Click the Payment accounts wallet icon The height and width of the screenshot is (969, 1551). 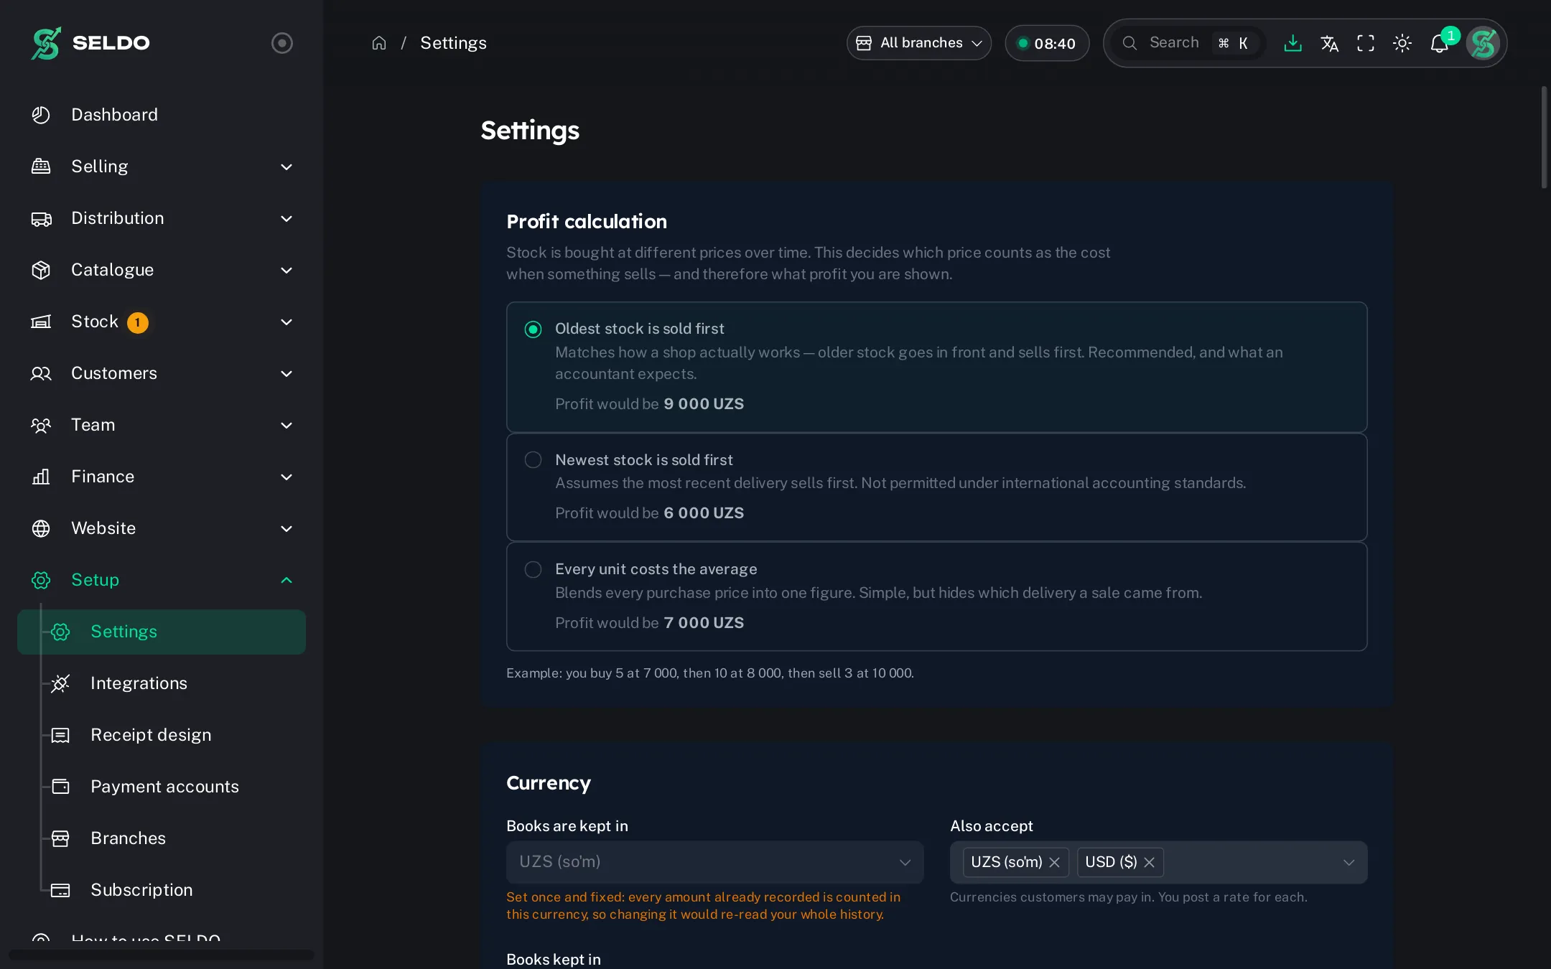point(60,787)
